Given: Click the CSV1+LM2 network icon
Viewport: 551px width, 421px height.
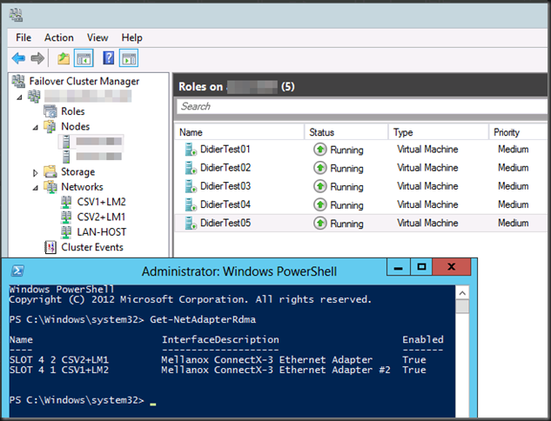Looking at the screenshot, I should coord(65,202).
